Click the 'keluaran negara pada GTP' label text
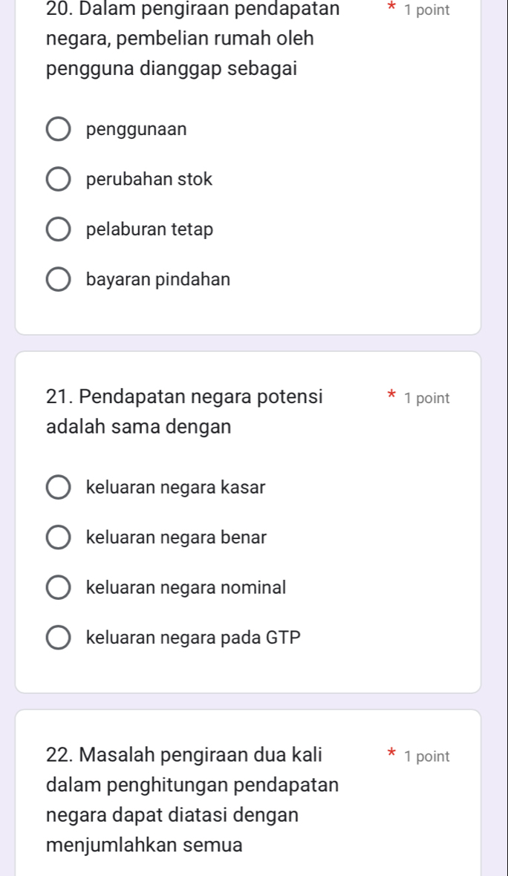The height and width of the screenshot is (876, 508). click(x=193, y=638)
